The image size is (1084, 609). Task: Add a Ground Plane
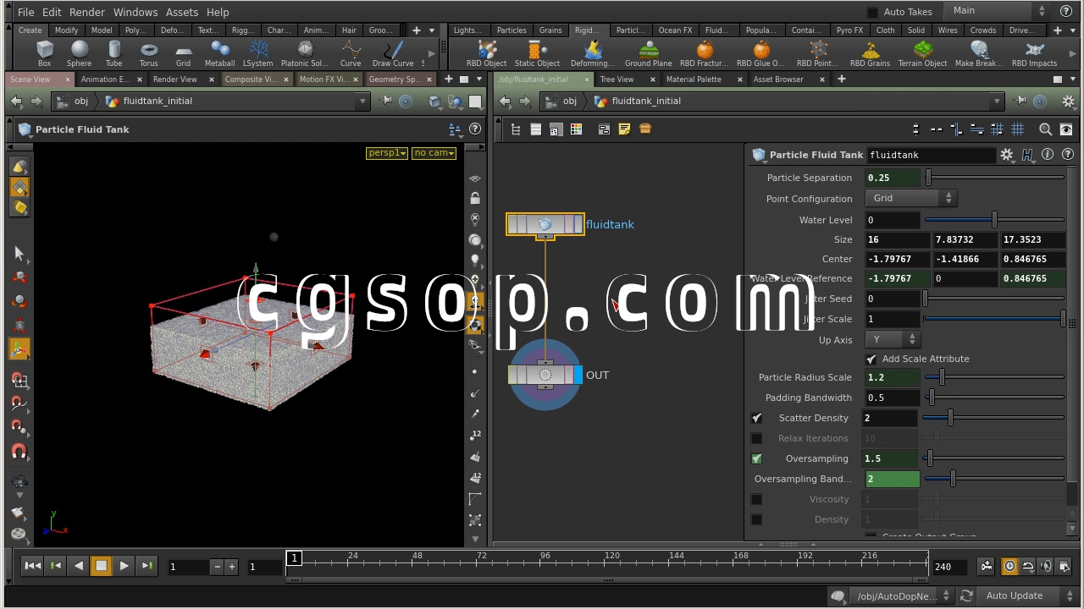click(x=648, y=53)
